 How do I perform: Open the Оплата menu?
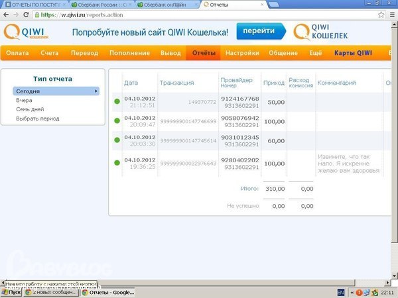click(x=17, y=53)
